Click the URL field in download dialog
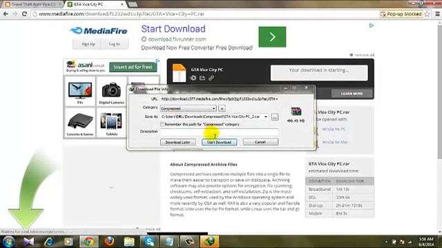The image size is (442, 248). (220, 99)
